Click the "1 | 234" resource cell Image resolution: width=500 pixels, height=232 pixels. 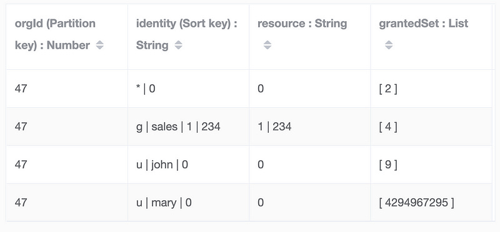[x=274, y=127]
